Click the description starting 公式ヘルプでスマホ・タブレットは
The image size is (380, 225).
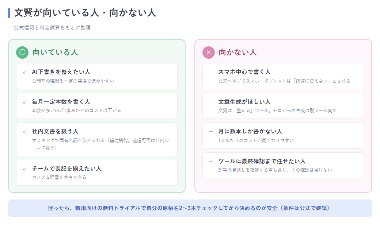(284, 81)
